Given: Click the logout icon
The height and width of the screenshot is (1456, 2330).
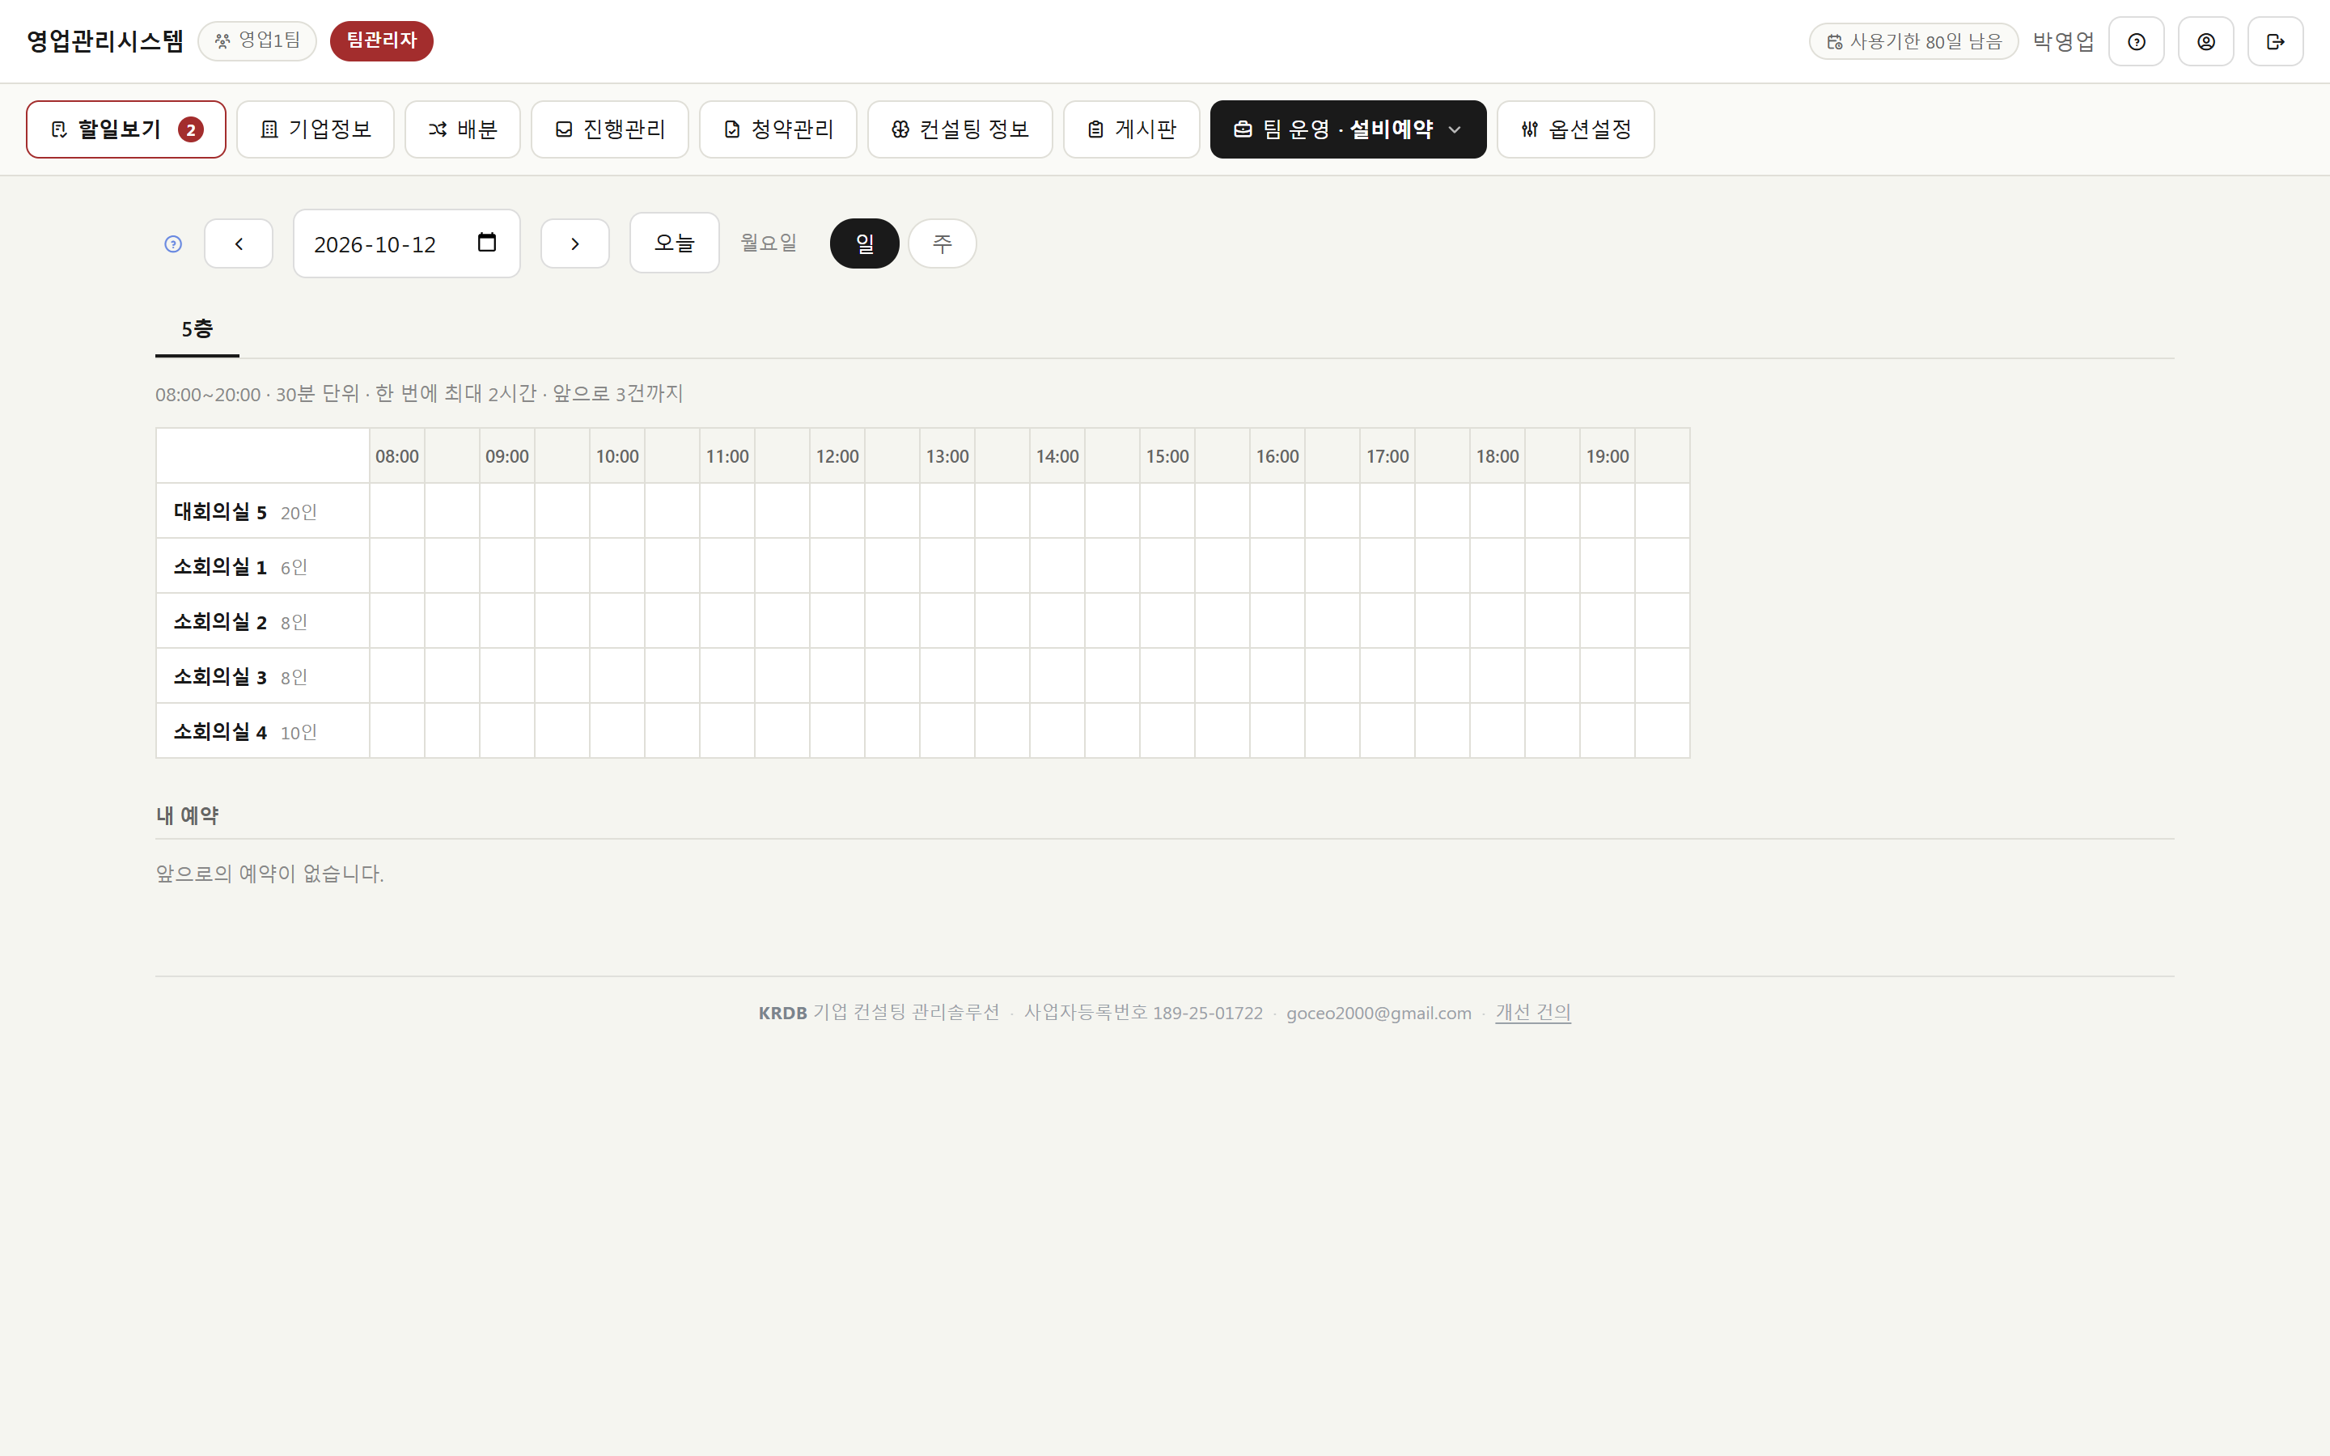Looking at the screenshot, I should click(2274, 41).
